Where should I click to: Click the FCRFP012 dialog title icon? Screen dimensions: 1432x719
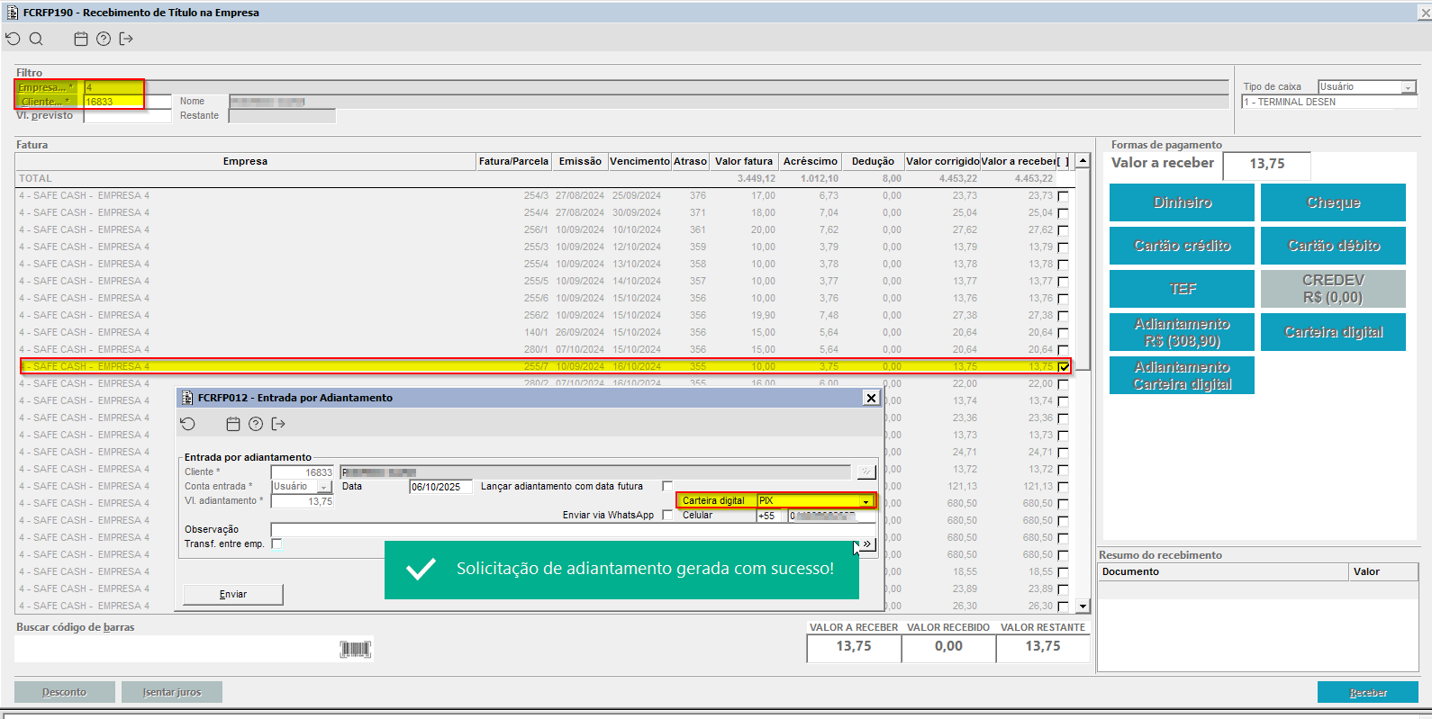[x=187, y=398]
